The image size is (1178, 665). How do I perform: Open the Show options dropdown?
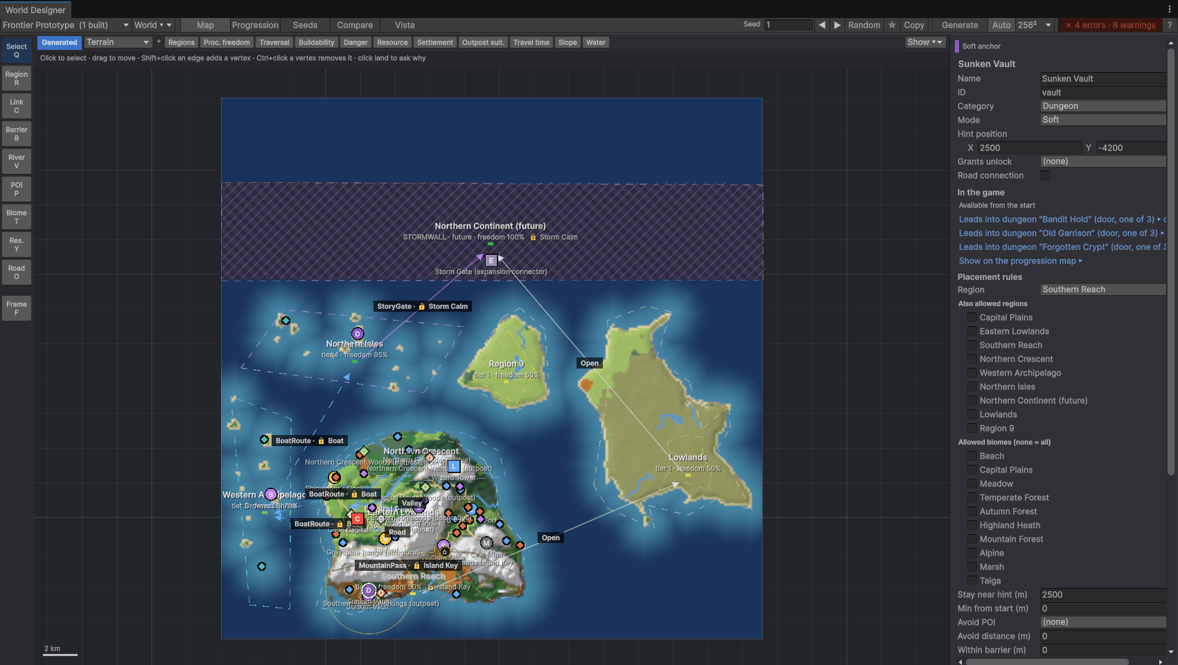925,42
